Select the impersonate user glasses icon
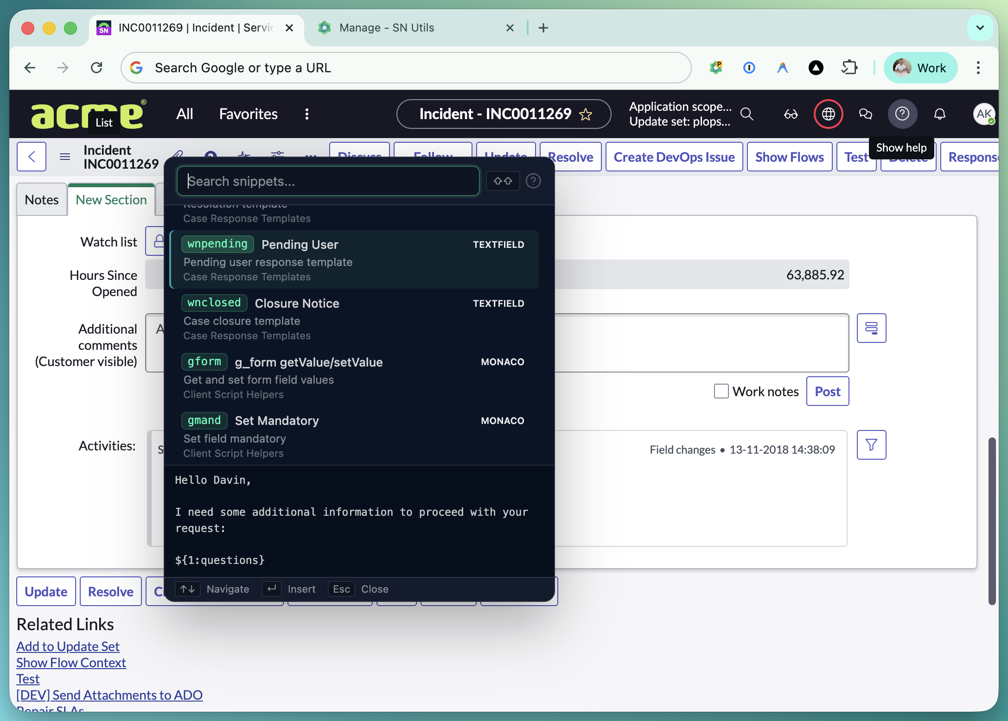 791,114
